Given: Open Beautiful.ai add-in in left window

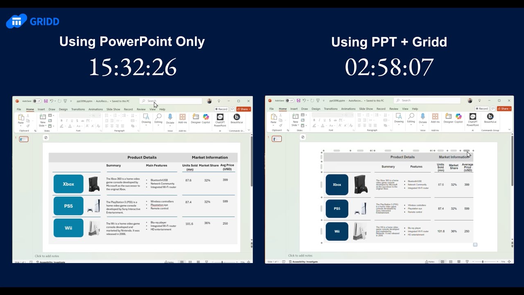Looking at the screenshot, I should point(237,118).
